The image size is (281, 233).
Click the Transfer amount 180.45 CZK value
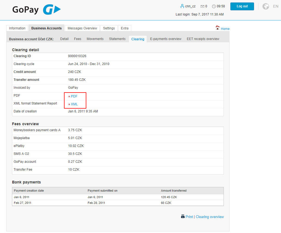click(77, 80)
